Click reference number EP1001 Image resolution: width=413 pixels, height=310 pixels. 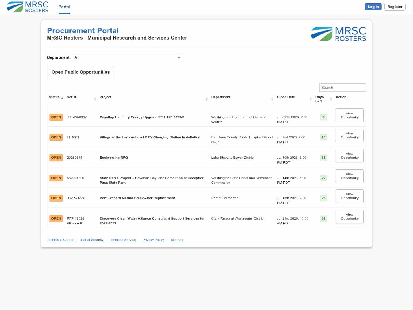(x=73, y=137)
